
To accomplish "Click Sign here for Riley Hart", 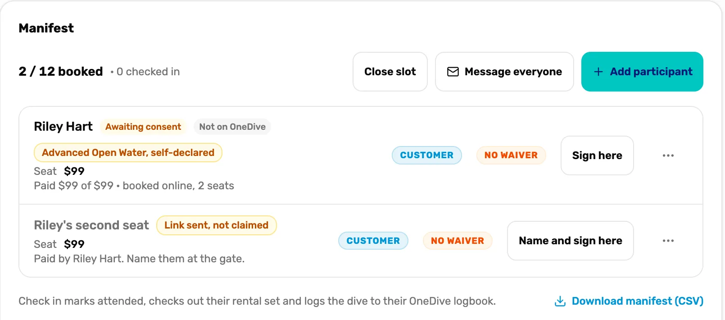I will 597,155.
